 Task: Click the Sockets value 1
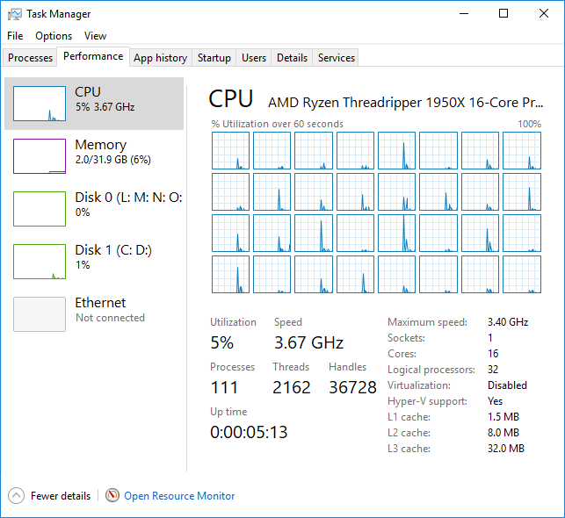point(490,338)
